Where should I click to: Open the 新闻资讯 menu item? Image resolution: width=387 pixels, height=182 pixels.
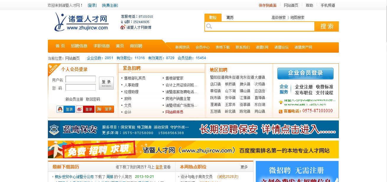[183, 47]
